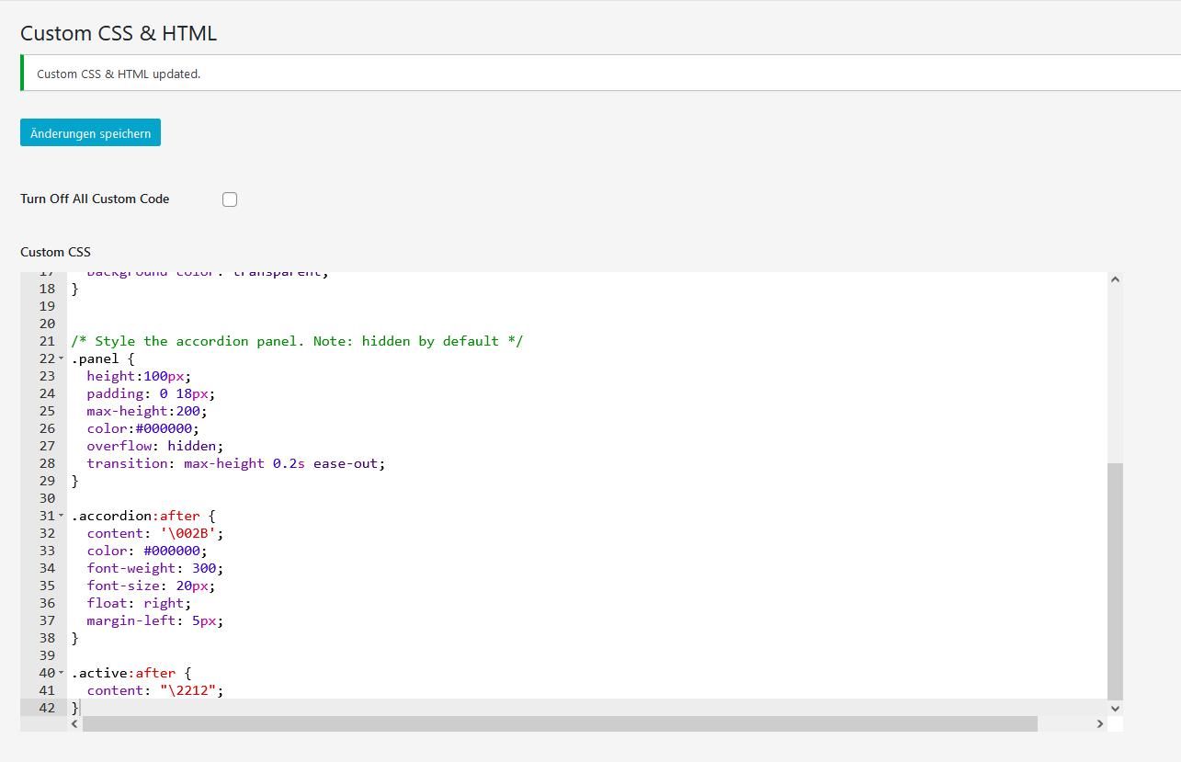Place cursor on the float: right line
This screenshot has height=762, width=1181.
[x=138, y=603]
